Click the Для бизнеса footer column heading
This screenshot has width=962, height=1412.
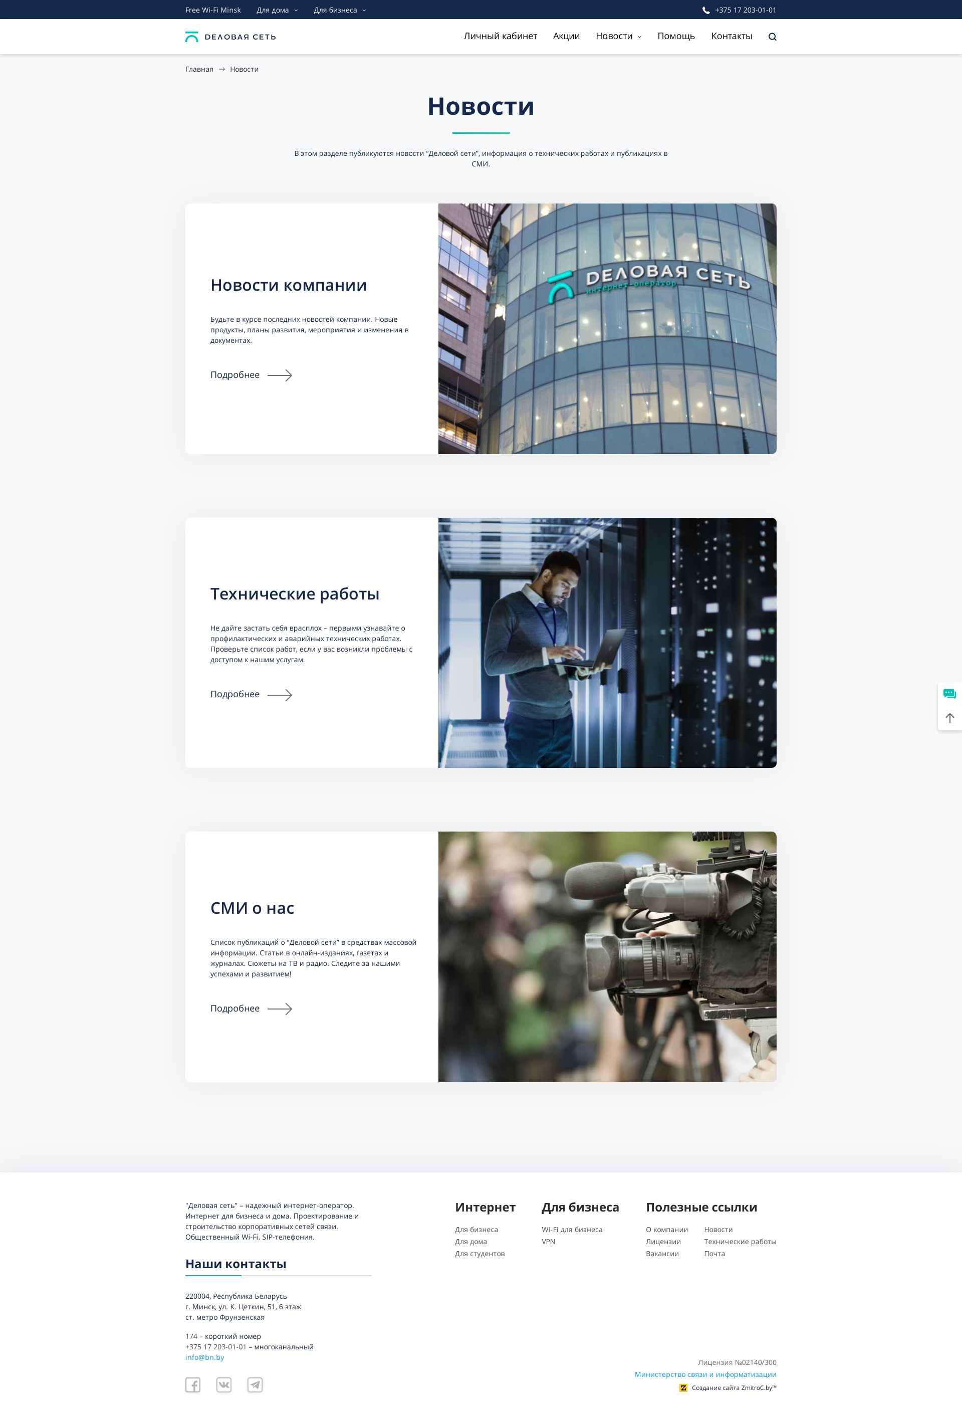tap(580, 1207)
